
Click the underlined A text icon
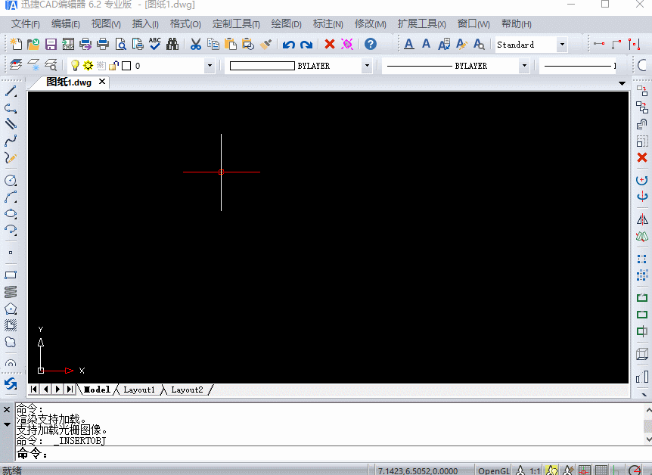409,44
